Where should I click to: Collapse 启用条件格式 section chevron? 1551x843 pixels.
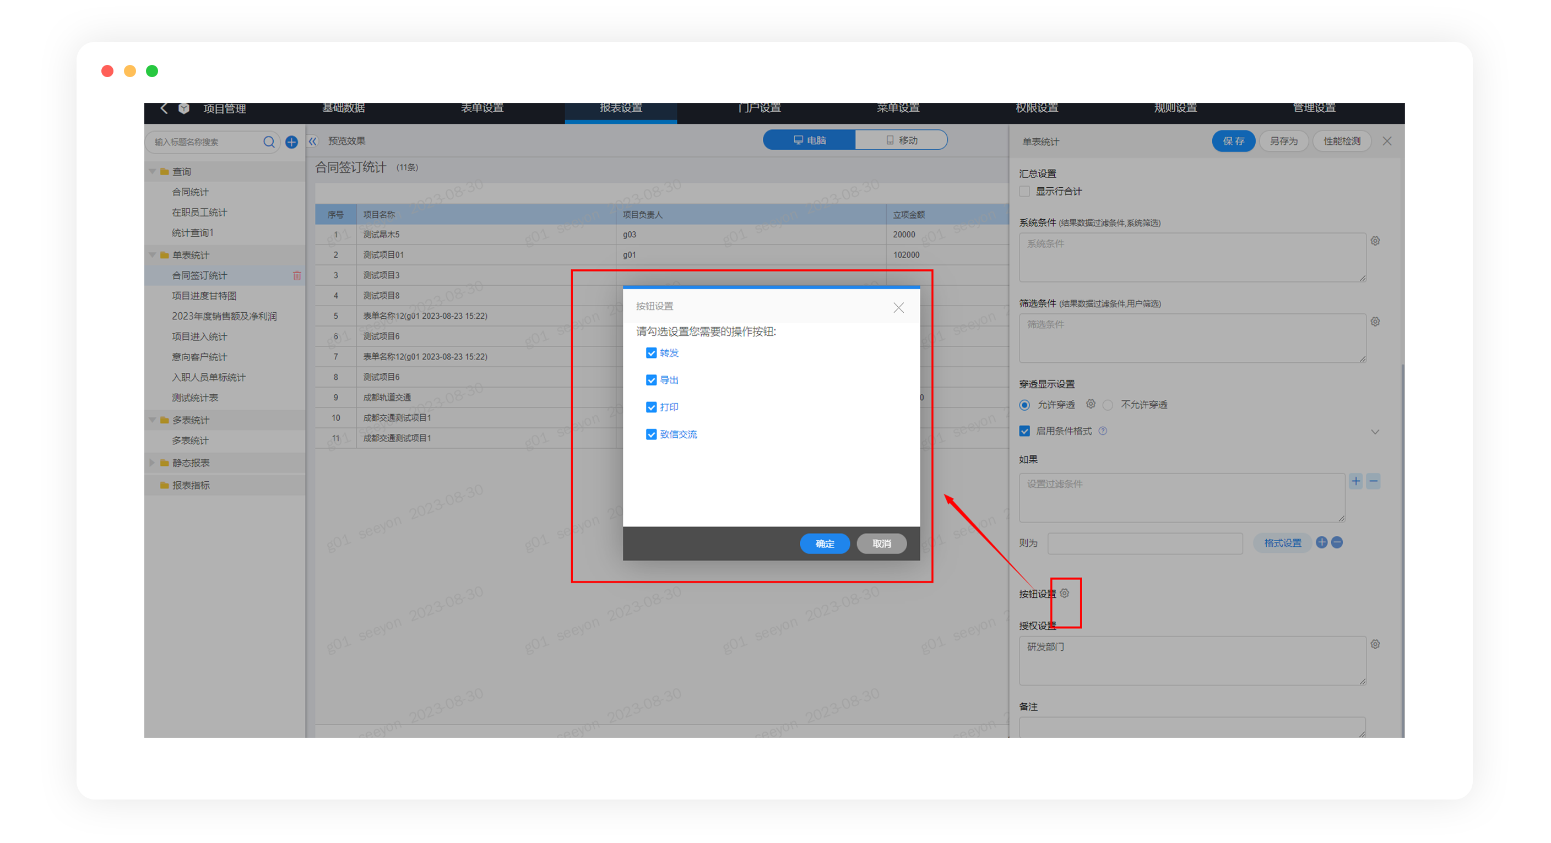[1375, 432]
